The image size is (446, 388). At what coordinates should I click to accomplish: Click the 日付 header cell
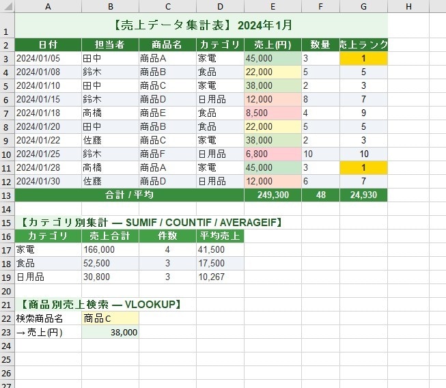point(48,44)
